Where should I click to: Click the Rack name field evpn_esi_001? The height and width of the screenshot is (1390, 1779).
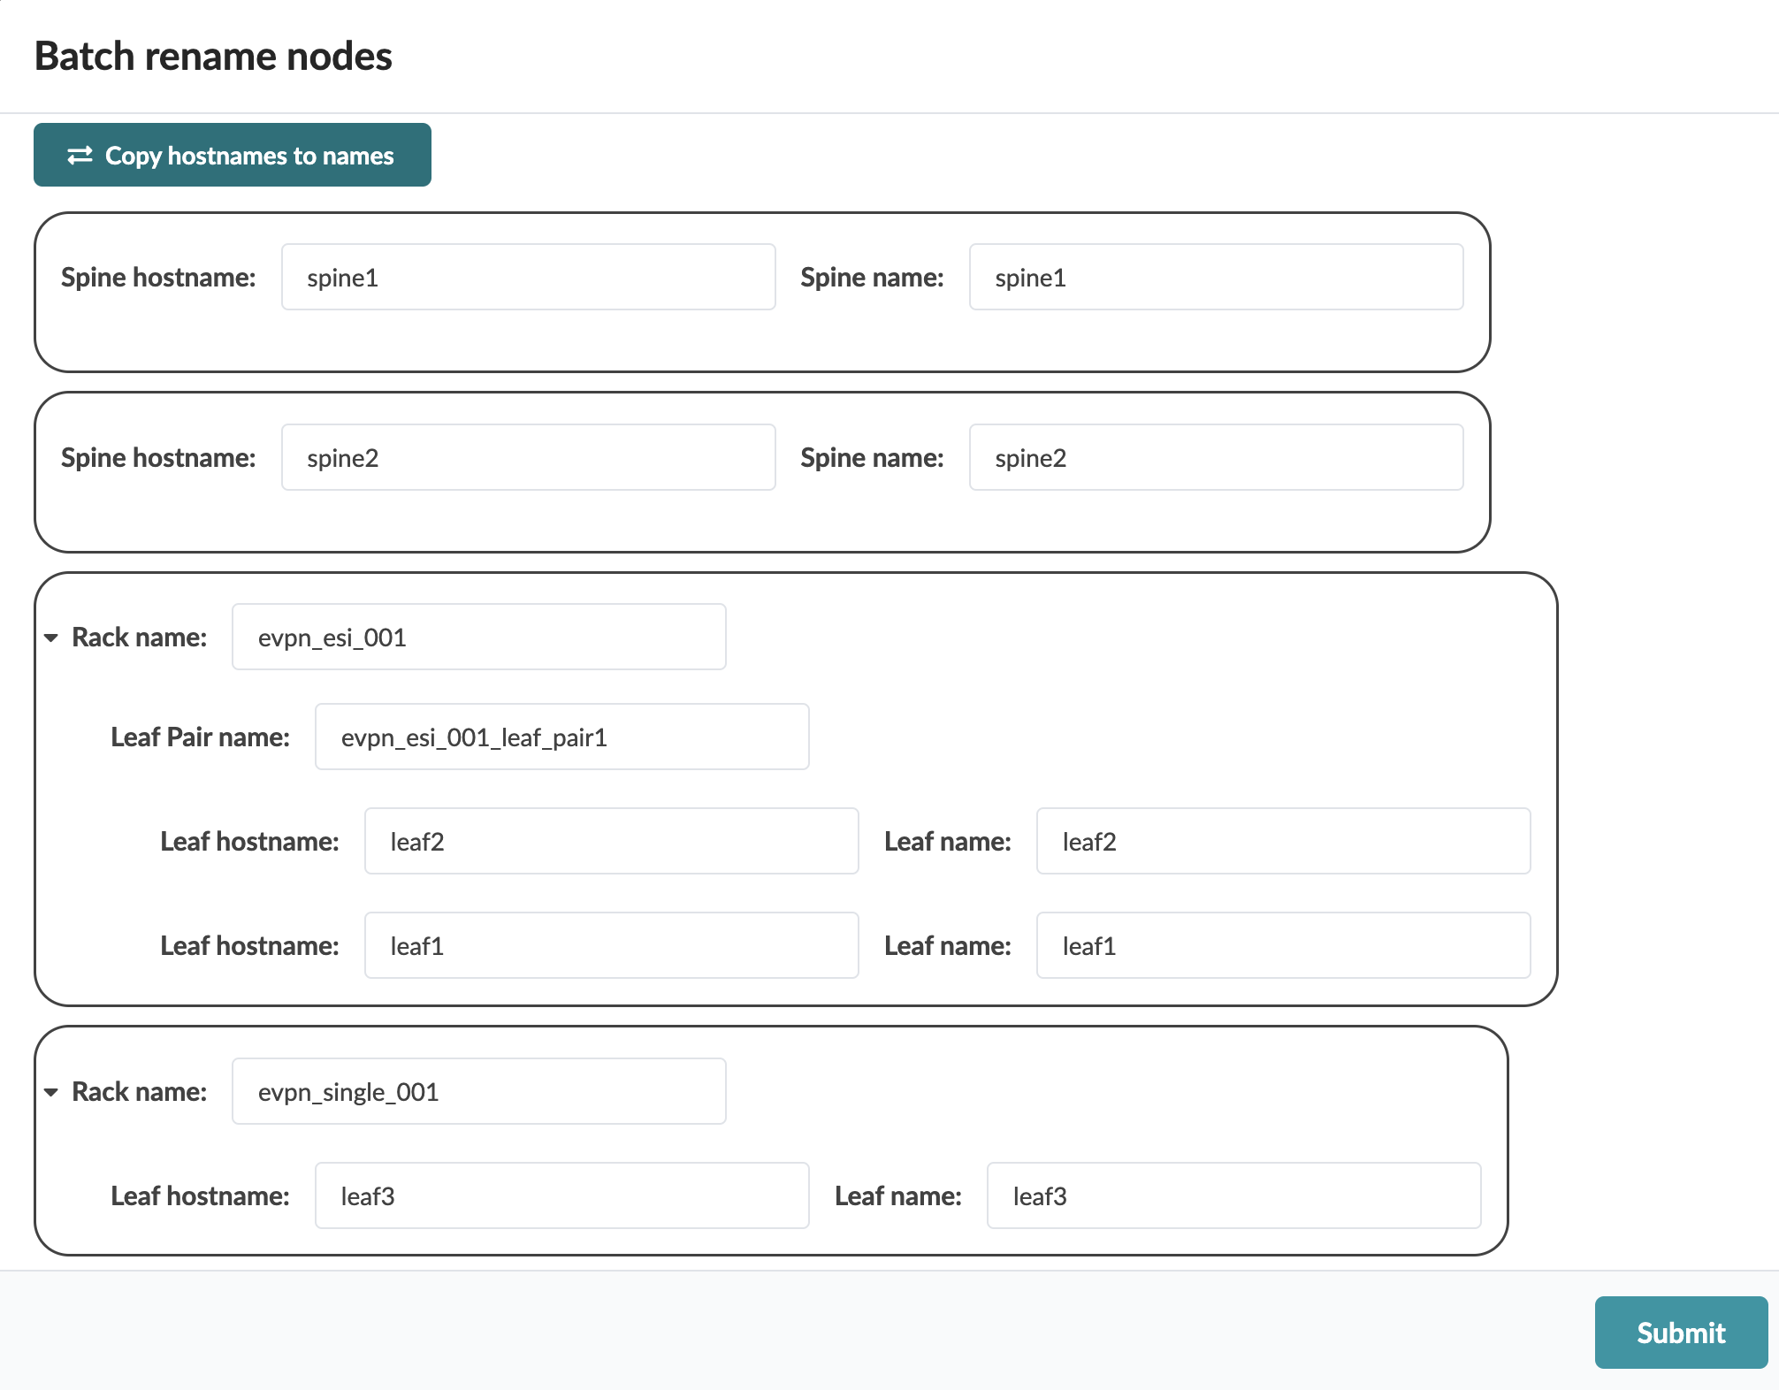478,638
